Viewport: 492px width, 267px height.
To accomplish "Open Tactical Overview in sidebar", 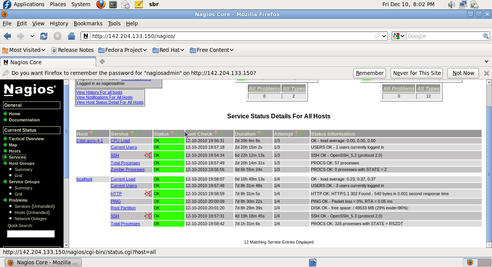I will click(x=27, y=139).
